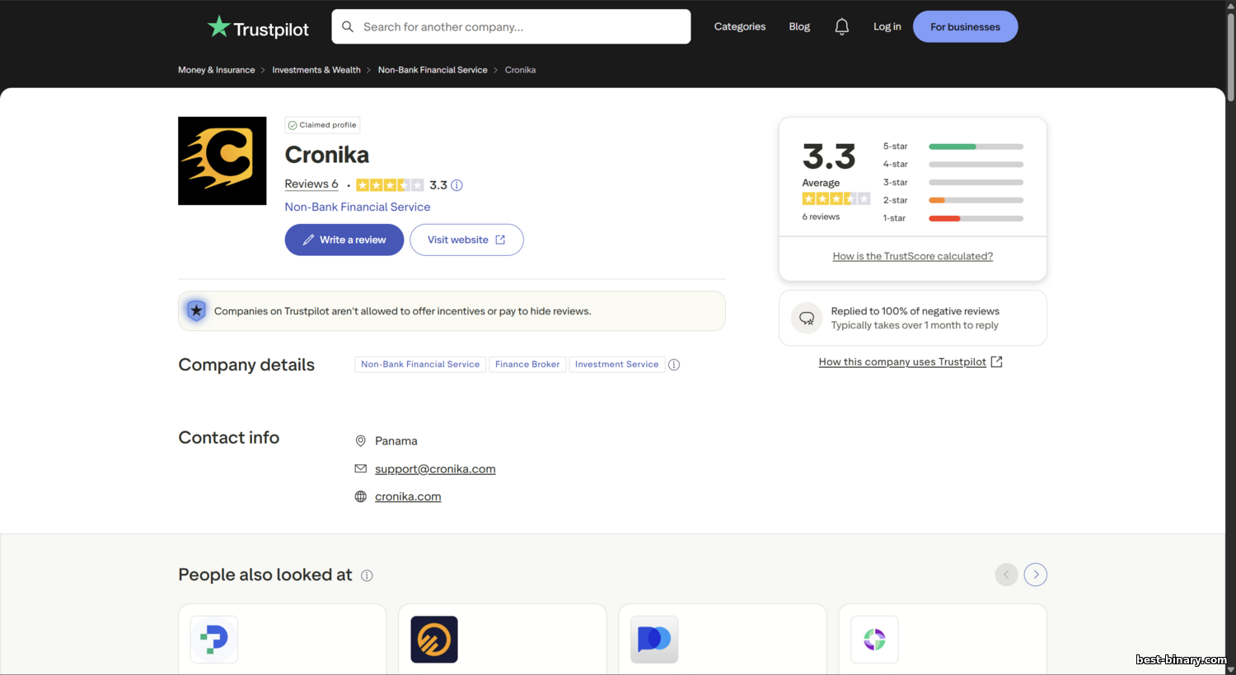Click the search for another company field

click(519, 27)
